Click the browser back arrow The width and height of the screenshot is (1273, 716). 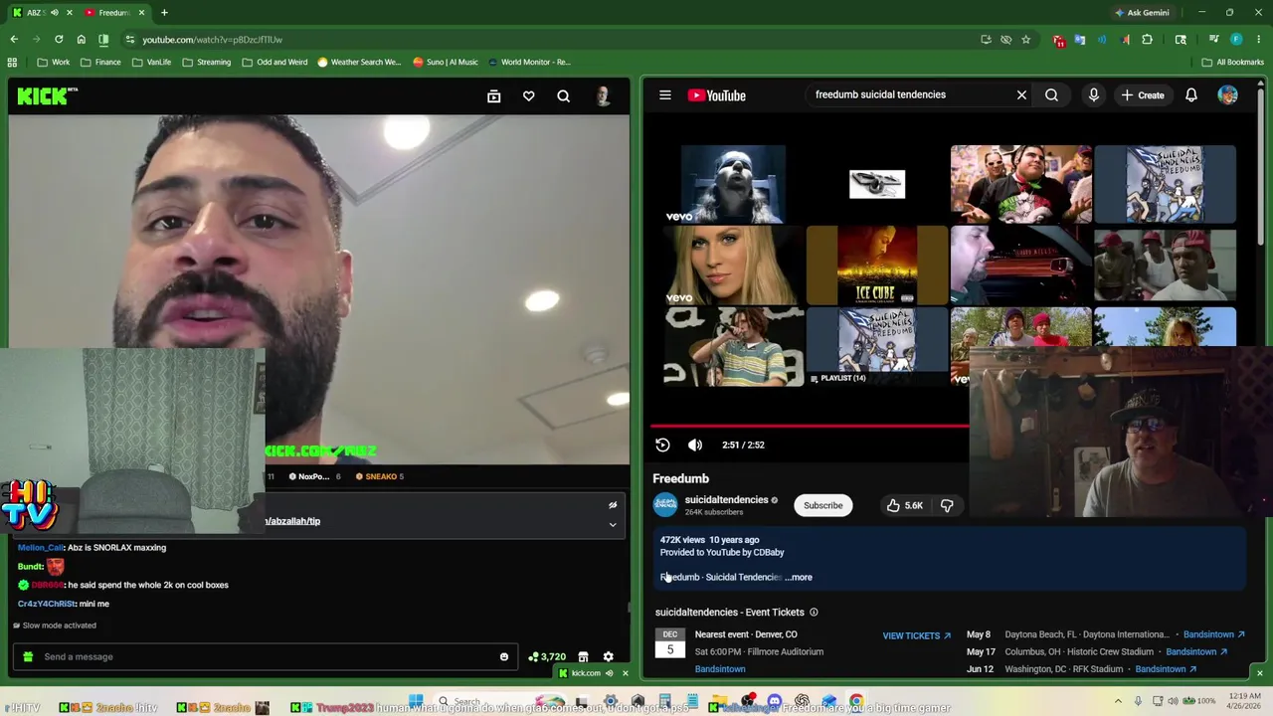pos(14,40)
